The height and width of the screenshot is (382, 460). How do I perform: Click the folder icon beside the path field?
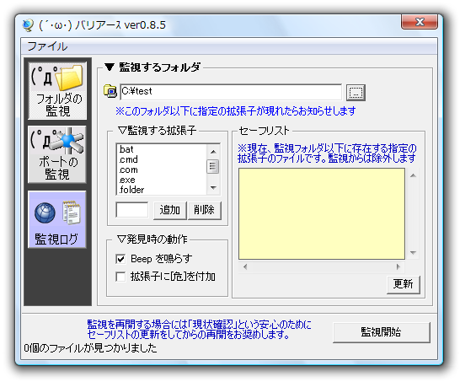coord(110,91)
